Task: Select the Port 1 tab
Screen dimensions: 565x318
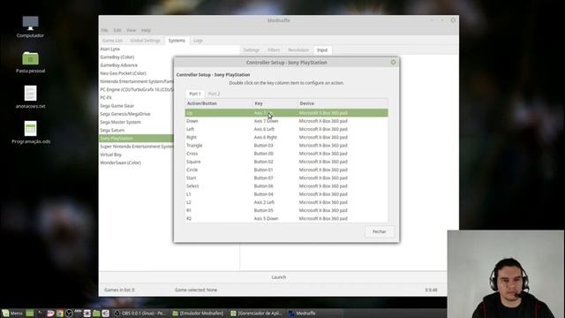Action: 195,94
